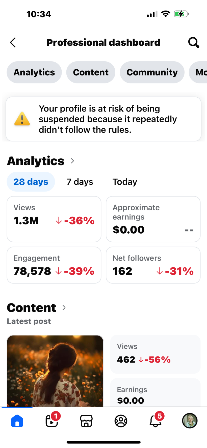Image resolution: width=207 pixels, height=448 pixels.
Task: Open the Marketplace storefront icon
Action: click(x=86, y=421)
